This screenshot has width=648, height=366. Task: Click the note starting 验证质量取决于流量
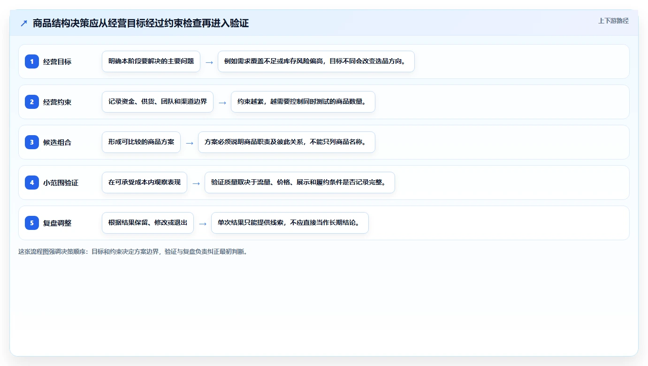(300, 183)
